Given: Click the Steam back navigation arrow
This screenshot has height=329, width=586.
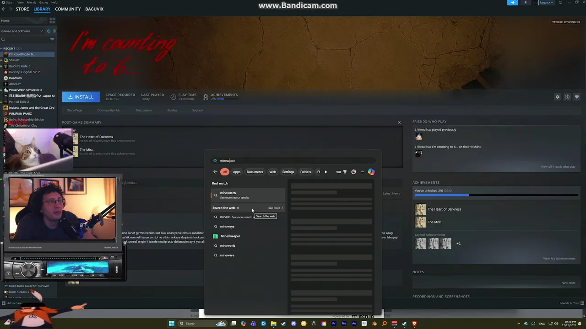Looking at the screenshot, I should coord(4,9).
